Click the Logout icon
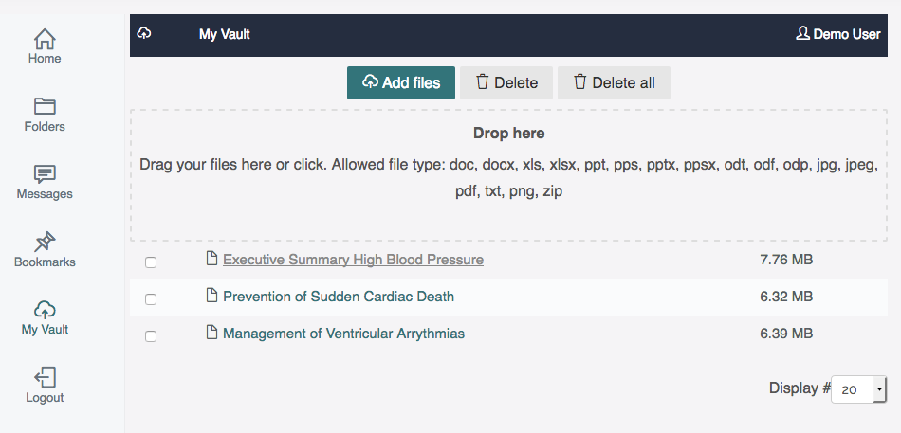901x433 pixels. (45, 377)
